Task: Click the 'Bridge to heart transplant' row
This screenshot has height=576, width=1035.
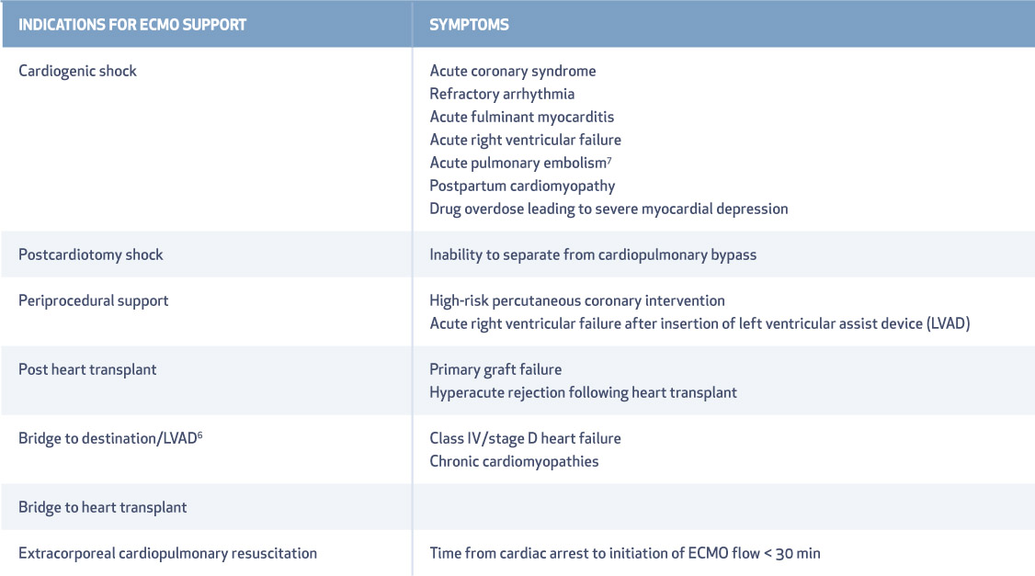Action: 517,507
